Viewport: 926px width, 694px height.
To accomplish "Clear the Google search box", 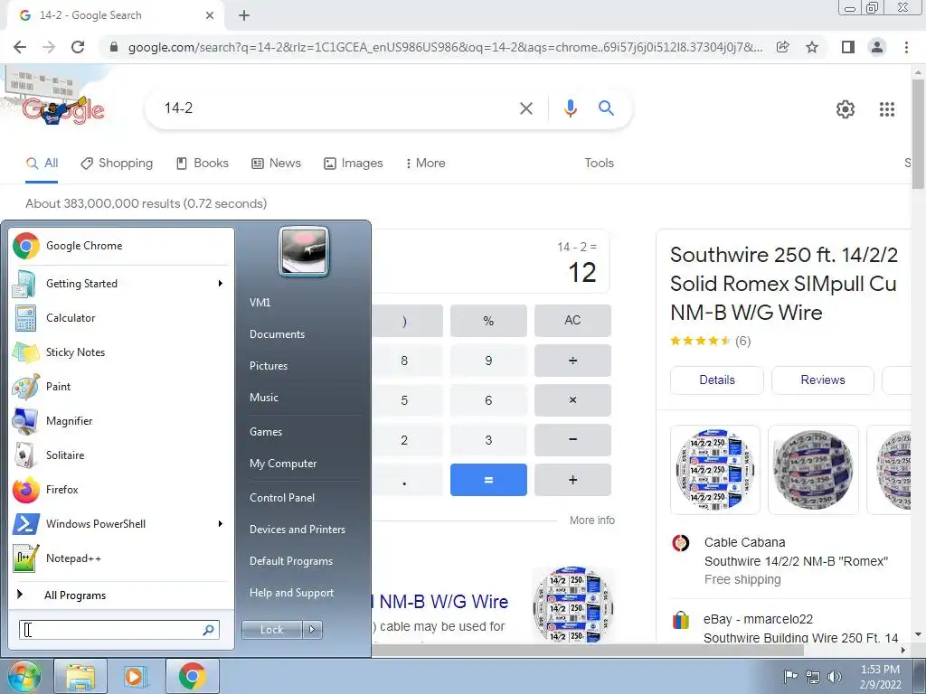I will (525, 108).
